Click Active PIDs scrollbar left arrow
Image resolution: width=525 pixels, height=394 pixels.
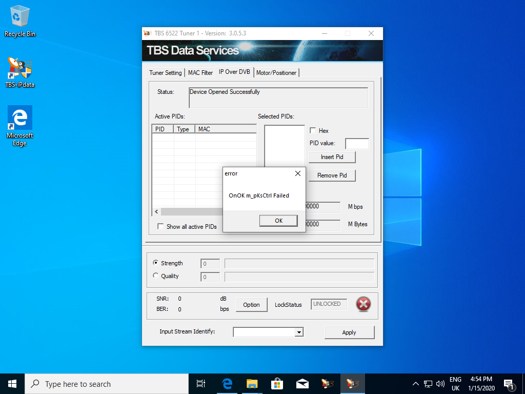pyautogui.click(x=157, y=212)
